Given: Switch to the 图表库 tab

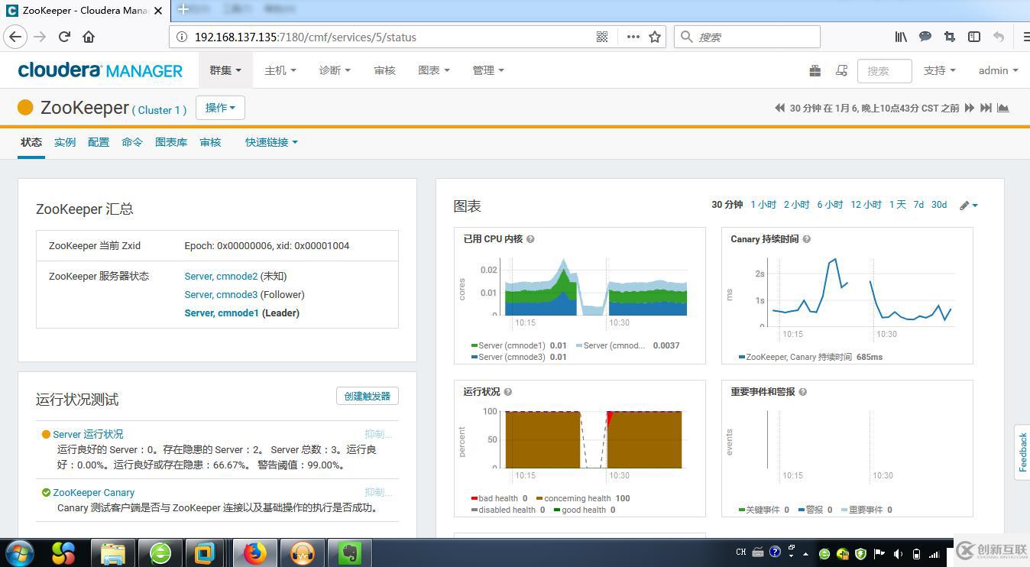Looking at the screenshot, I should [171, 142].
